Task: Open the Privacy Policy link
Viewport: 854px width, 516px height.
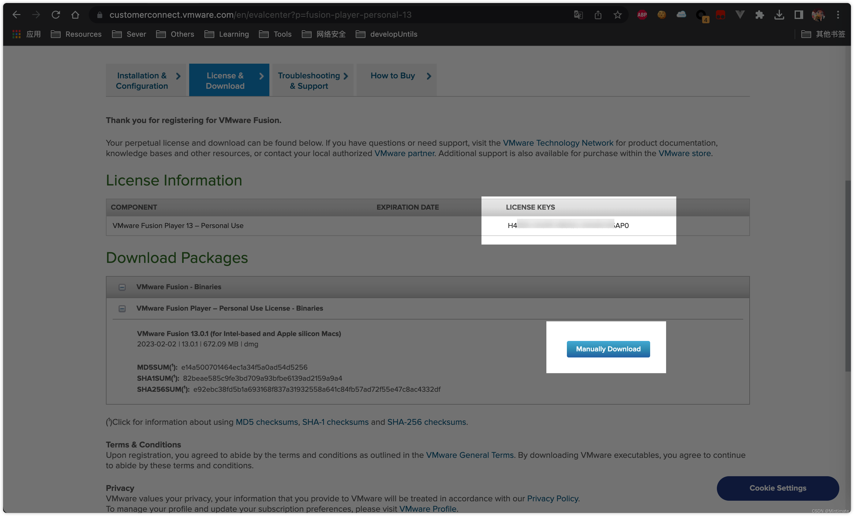Action: click(552, 498)
